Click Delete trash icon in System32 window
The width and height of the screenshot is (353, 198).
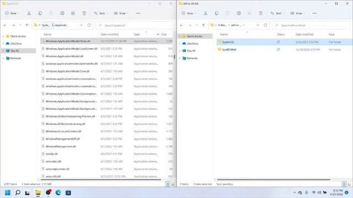click(84, 13)
